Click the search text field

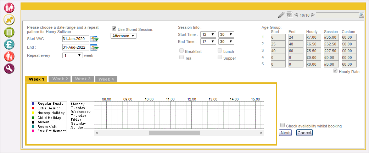[x=337, y=15]
